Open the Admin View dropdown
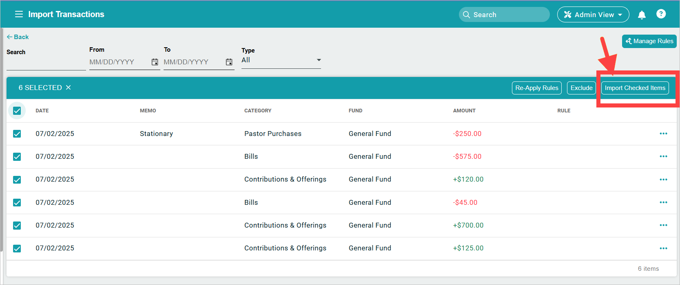The width and height of the screenshot is (680, 285). point(593,15)
